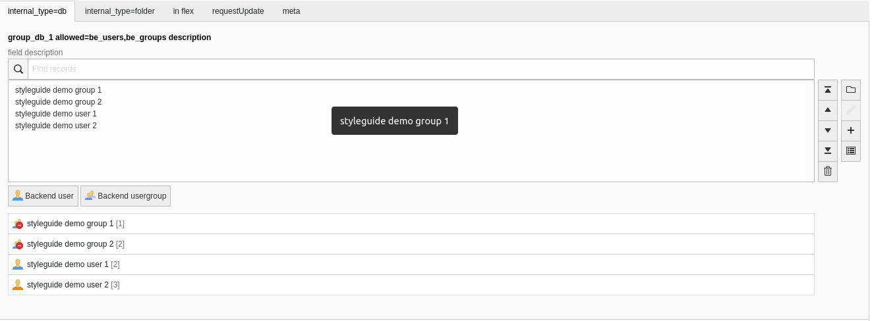Open the requestUpdate tab

click(238, 11)
